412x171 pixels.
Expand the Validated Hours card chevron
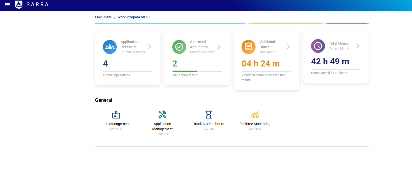[x=288, y=47]
